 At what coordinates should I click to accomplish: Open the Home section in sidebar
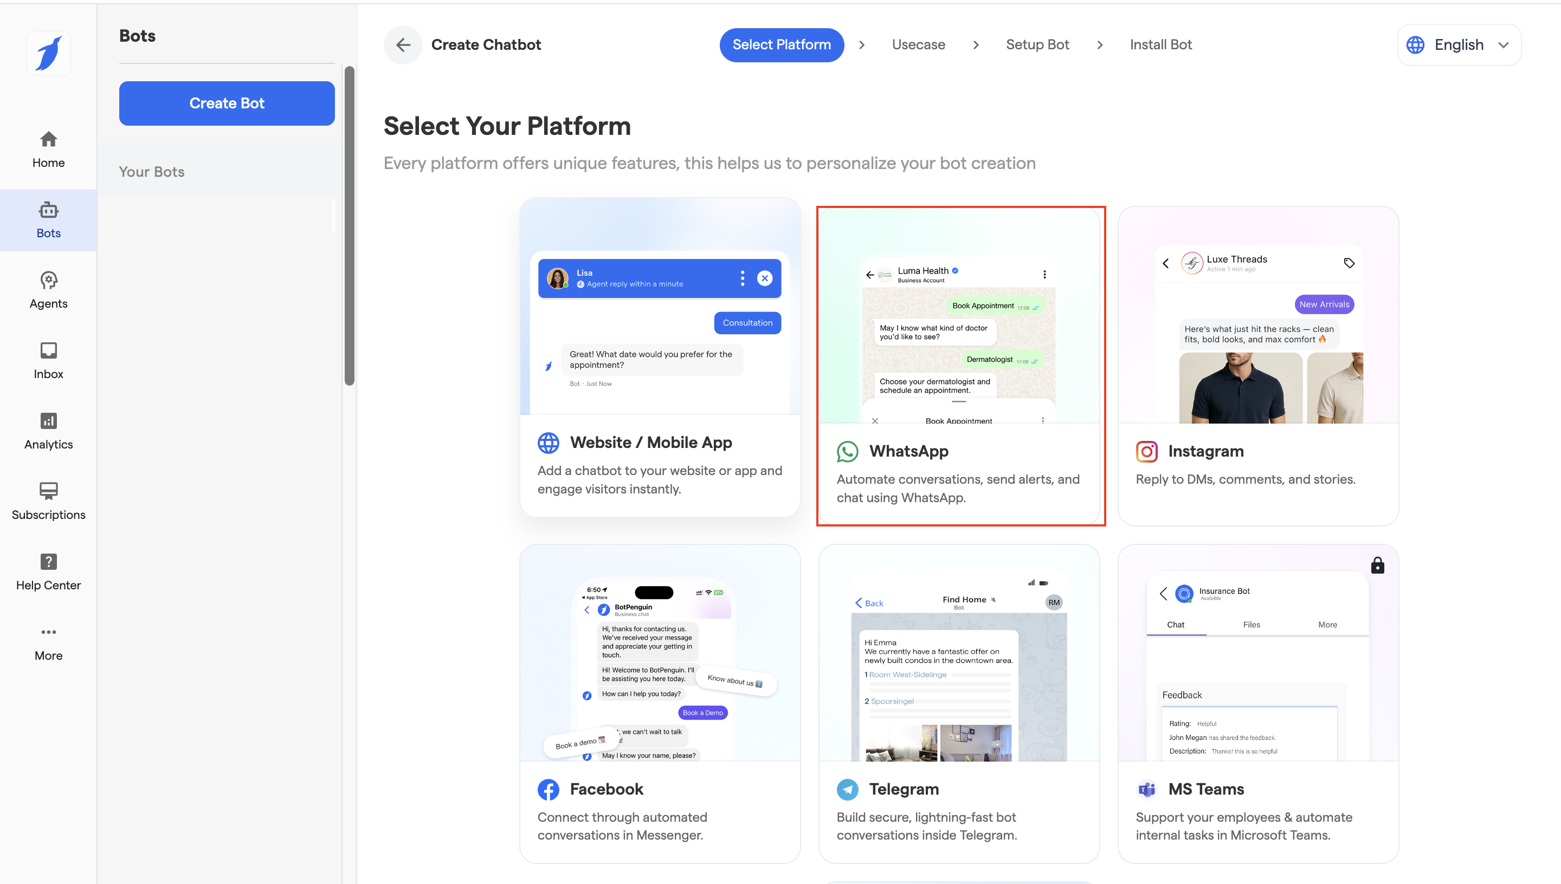49,149
